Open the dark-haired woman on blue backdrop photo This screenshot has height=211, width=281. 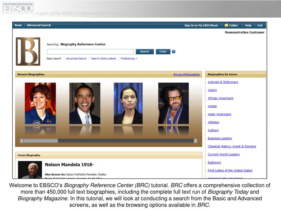128,103
